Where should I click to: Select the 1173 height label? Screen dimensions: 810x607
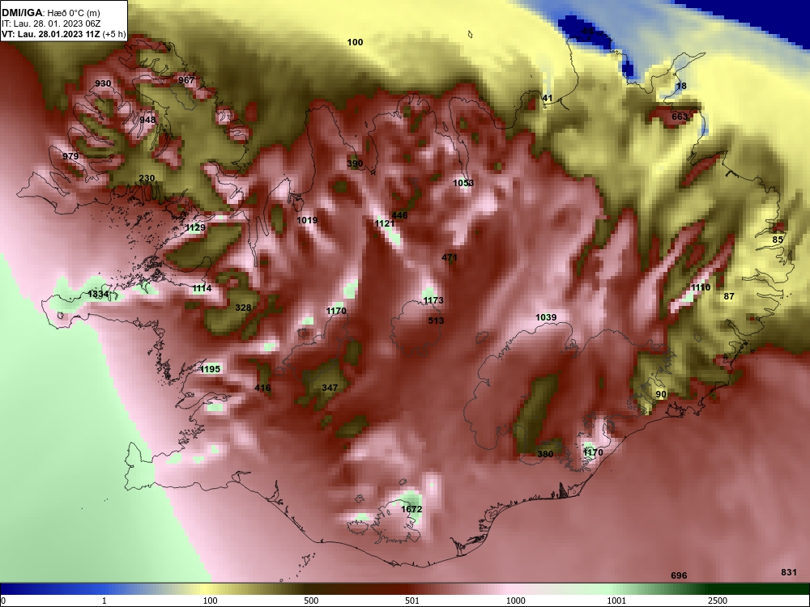[433, 300]
